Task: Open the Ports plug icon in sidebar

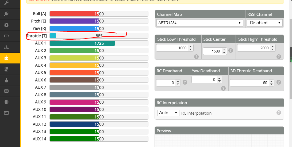Action: [6, 14]
